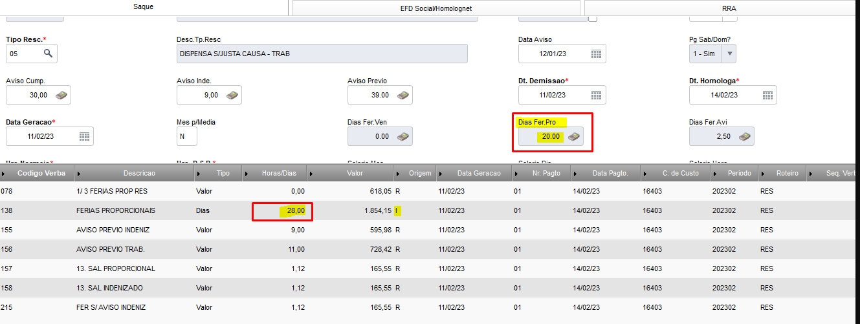Click the arrow beside Data Geracao header

tap(441, 173)
